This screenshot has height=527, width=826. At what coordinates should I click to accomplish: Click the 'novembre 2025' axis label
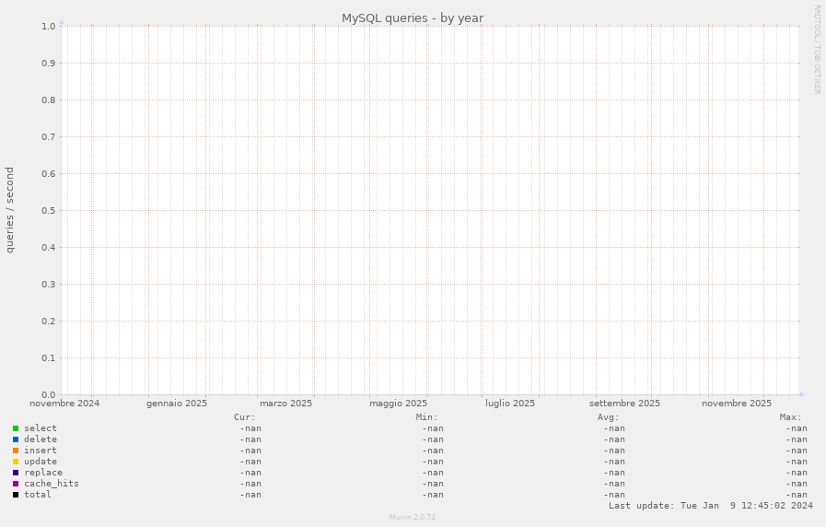pyautogui.click(x=737, y=404)
